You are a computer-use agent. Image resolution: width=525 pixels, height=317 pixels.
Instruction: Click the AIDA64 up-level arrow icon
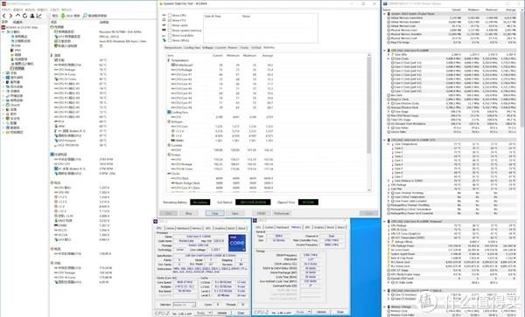[x=17, y=16]
